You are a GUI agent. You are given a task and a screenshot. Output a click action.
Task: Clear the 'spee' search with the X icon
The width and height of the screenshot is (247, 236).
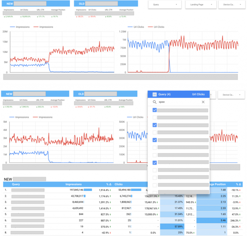203,102
